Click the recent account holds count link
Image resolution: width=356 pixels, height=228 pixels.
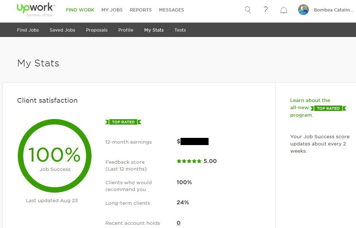178,223
